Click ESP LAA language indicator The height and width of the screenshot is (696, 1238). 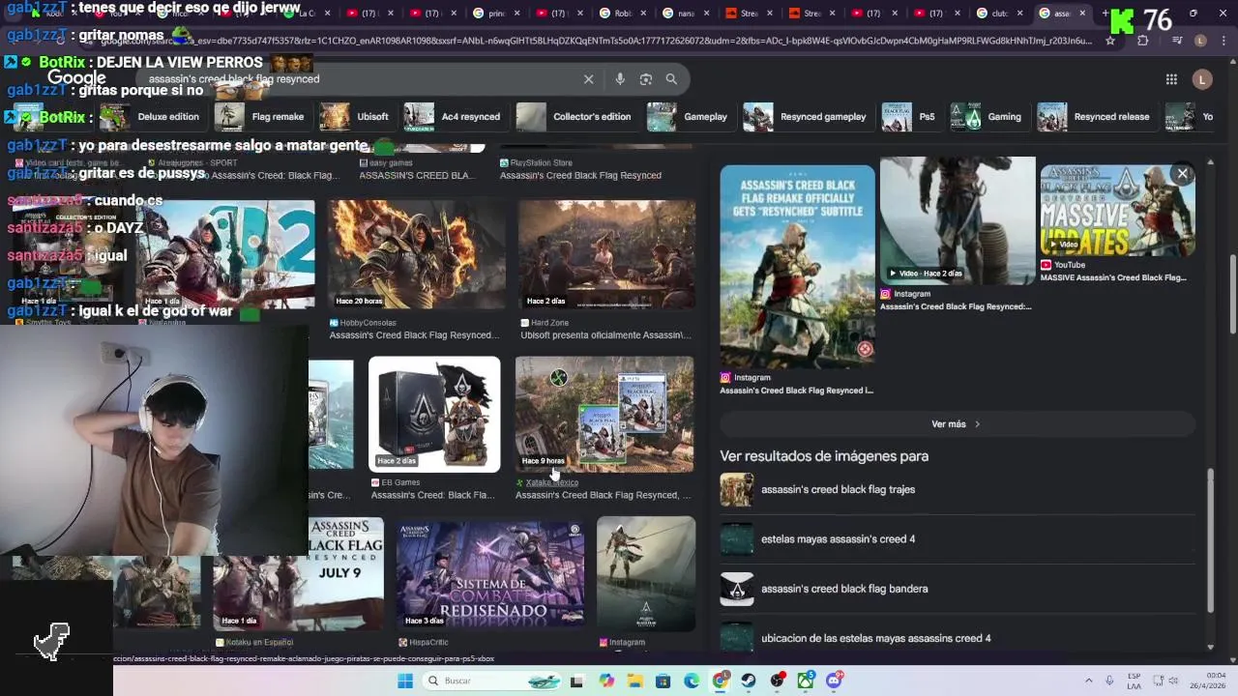1134,681
